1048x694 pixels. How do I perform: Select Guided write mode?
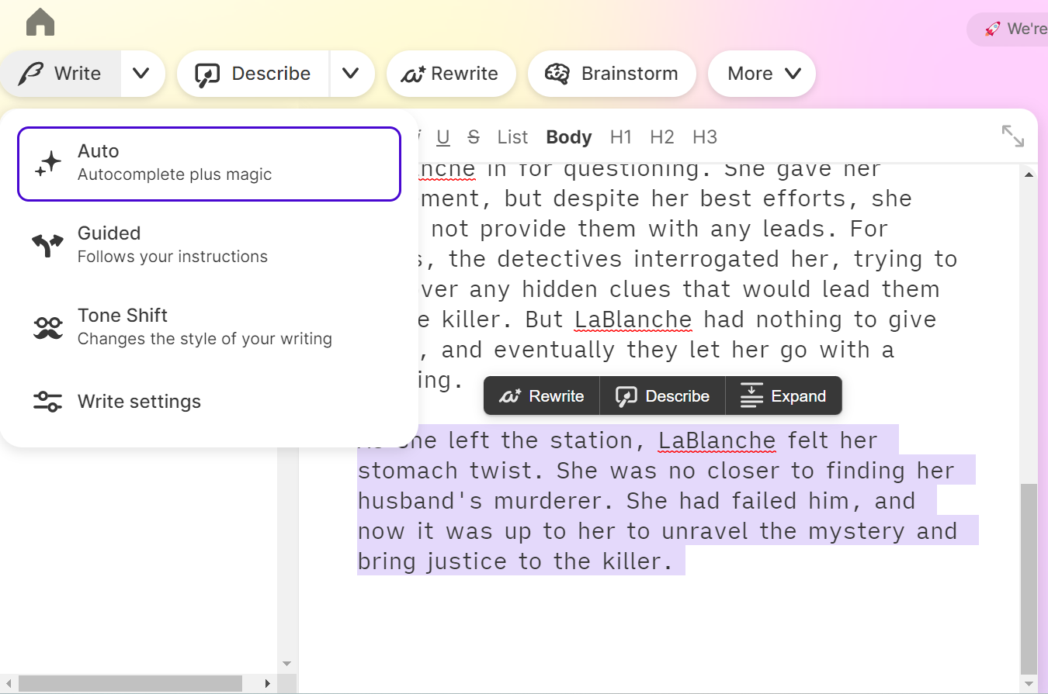[209, 245]
